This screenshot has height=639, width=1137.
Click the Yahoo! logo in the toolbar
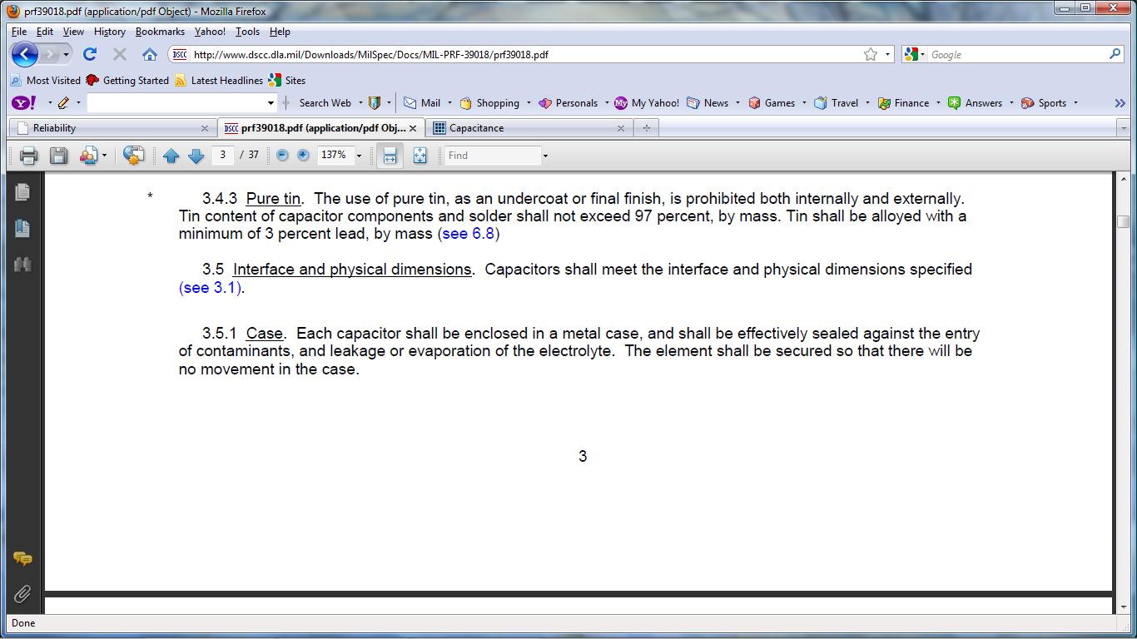(24, 103)
